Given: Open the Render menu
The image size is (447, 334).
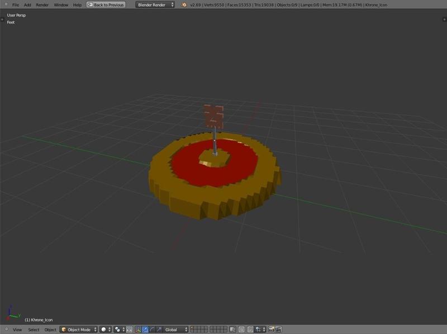Looking at the screenshot, I should point(42,5).
